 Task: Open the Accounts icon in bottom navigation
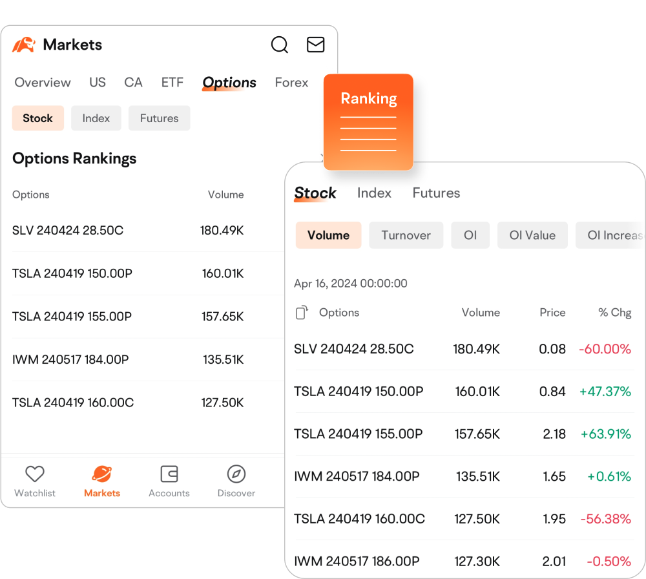click(169, 474)
